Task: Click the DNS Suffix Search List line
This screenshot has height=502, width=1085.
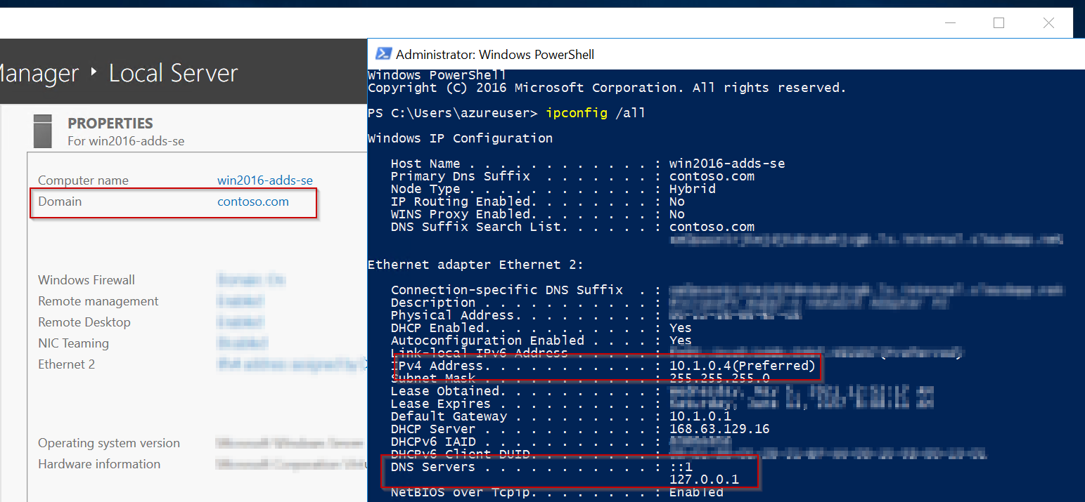Action: 572,227
